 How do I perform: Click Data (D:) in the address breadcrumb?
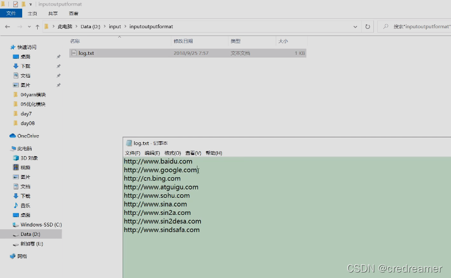(90, 27)
